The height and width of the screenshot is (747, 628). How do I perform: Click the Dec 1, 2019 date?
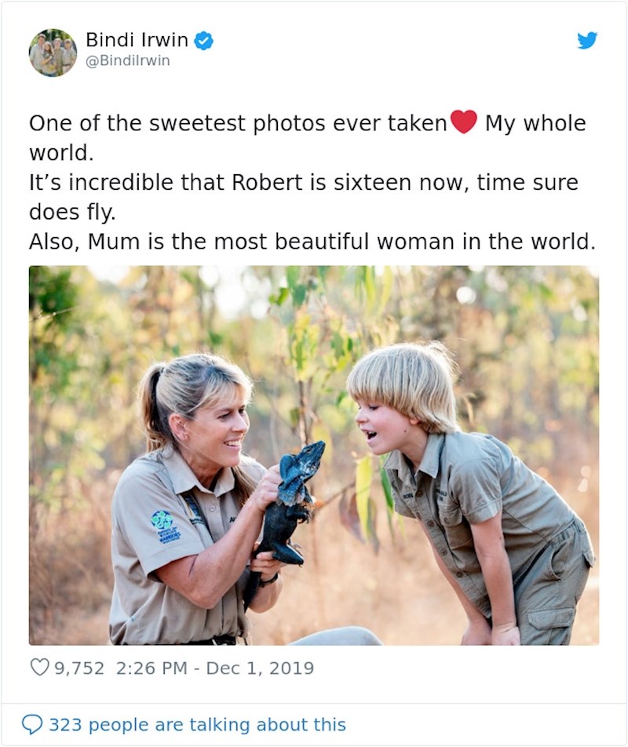click(x=260, y=668)
